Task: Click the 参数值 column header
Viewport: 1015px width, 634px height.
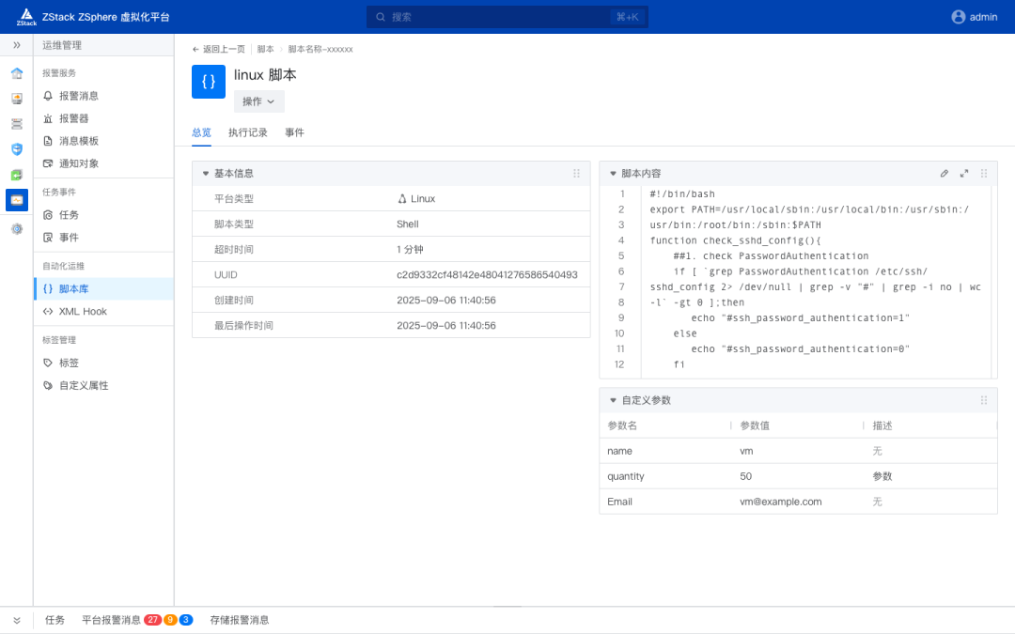Action: 755,425
